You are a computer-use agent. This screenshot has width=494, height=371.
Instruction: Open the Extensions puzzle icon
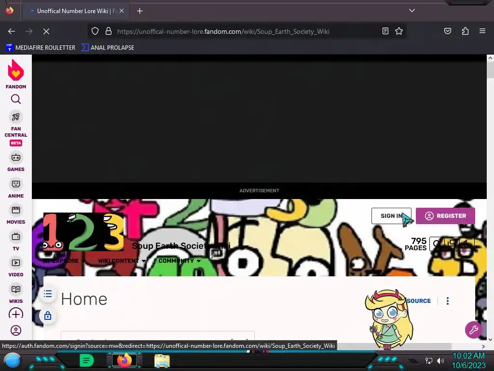click(465, 31)
